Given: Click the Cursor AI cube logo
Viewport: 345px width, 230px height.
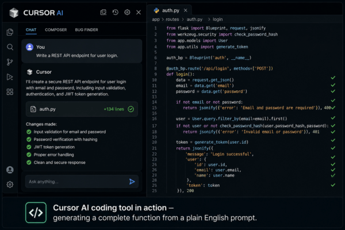Looking at the screenshot, I should pos(14,13).
